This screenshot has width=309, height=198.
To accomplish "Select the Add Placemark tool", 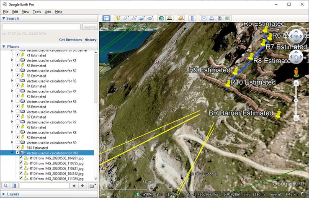I will point(118,18).
